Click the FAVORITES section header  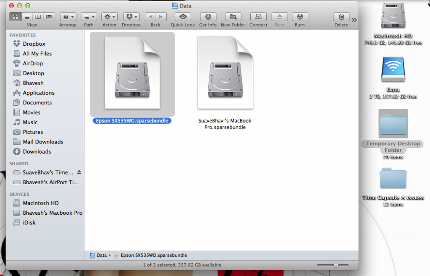pyautogui.click(x=23, y=35)
